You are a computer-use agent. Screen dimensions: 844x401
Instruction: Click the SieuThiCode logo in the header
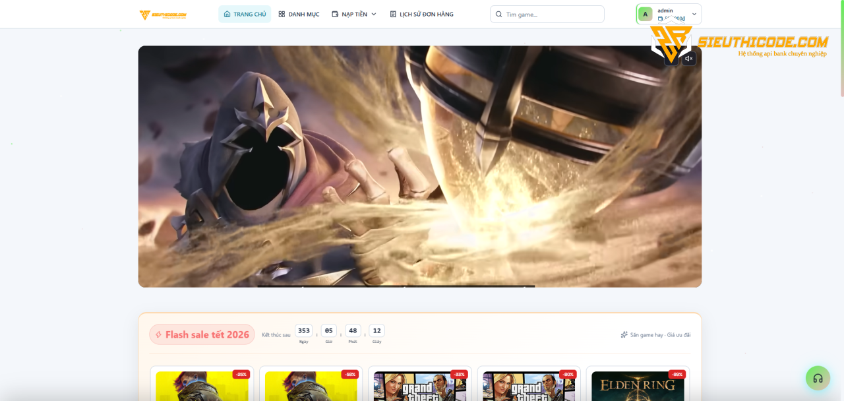[163, 15]
